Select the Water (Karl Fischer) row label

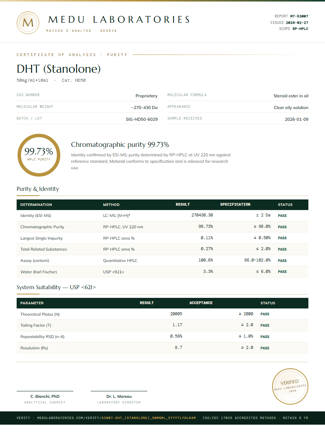click(x=39, y=272)
